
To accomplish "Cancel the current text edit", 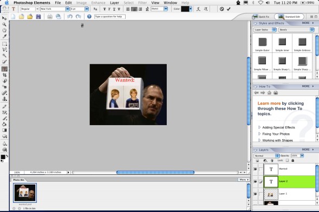I will tap(222, 9).
